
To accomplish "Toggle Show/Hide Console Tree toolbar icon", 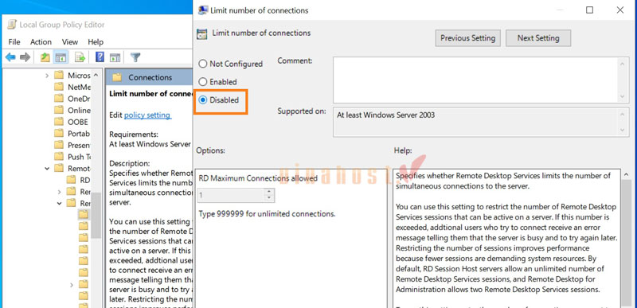I will (x=61, y=57).
